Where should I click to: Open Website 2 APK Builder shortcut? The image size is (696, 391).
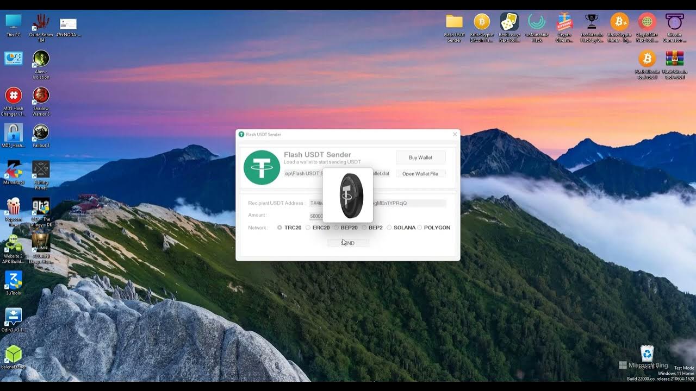[14, 249]
